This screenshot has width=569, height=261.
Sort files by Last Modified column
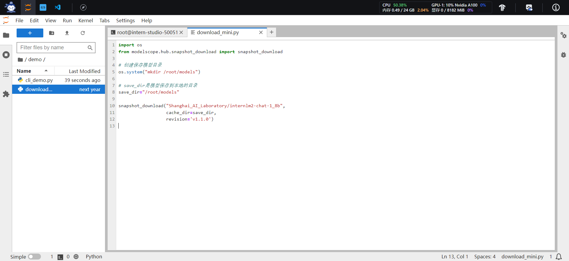(x=84, y=71)
